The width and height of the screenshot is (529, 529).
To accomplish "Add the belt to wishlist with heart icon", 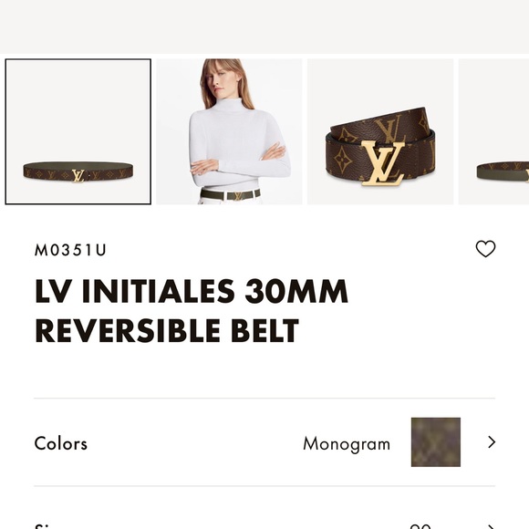I will click(x=485, y=249).
